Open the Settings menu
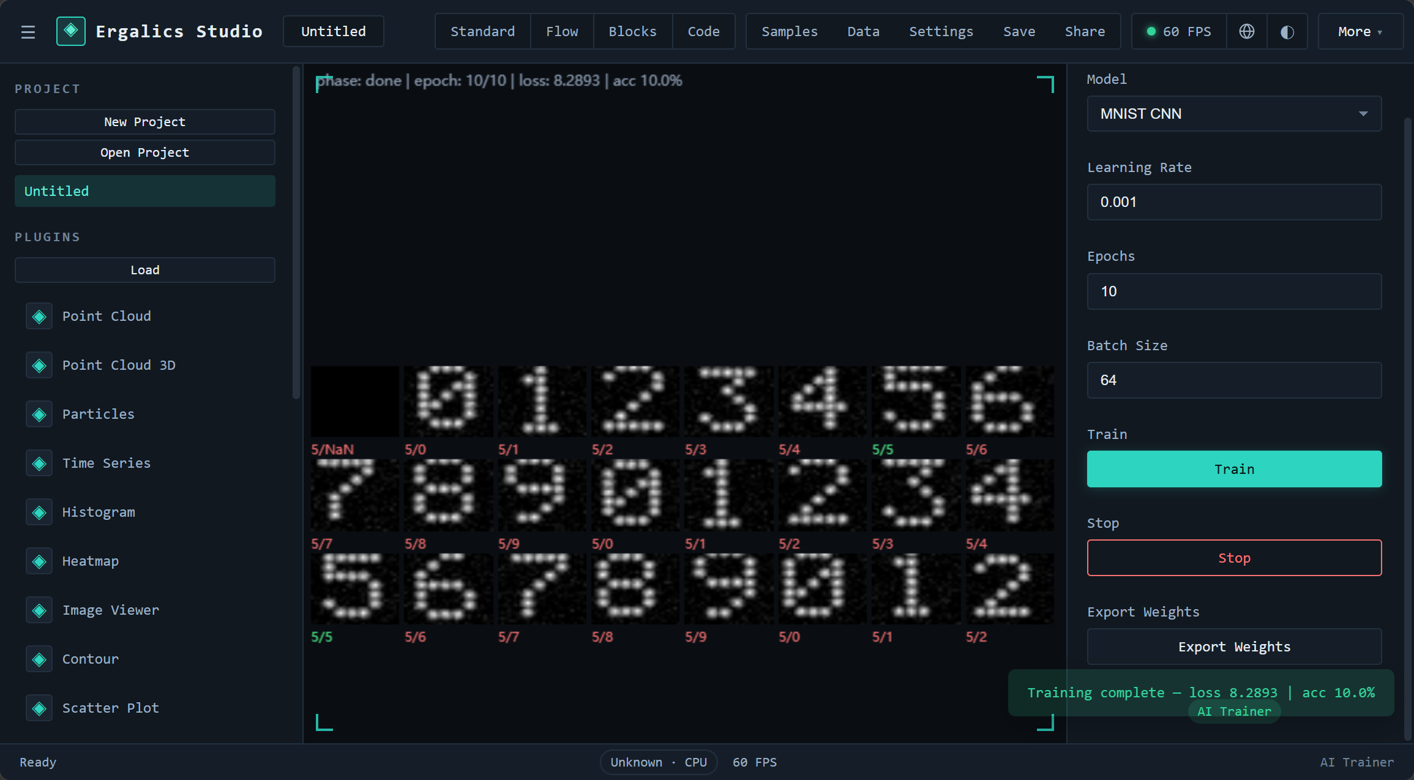The width and height of the screenshot is (1414, 780). (x=941, y=31)
